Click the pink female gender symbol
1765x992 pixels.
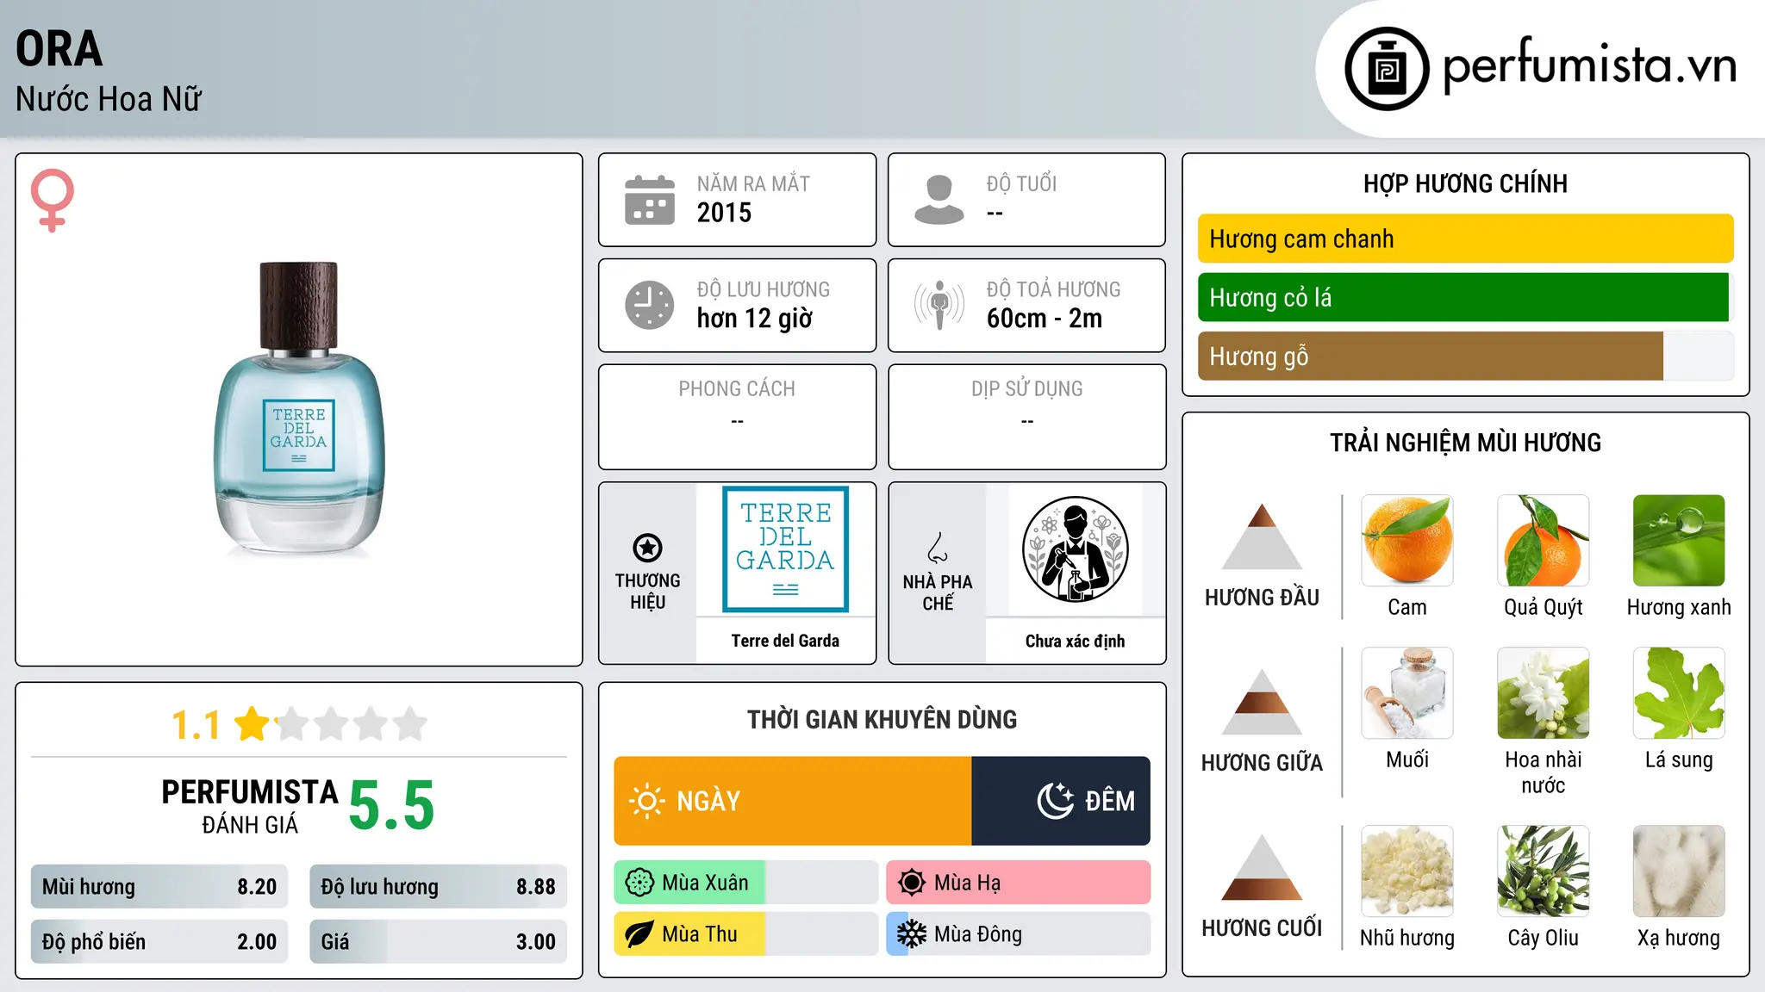pos(52,200)
